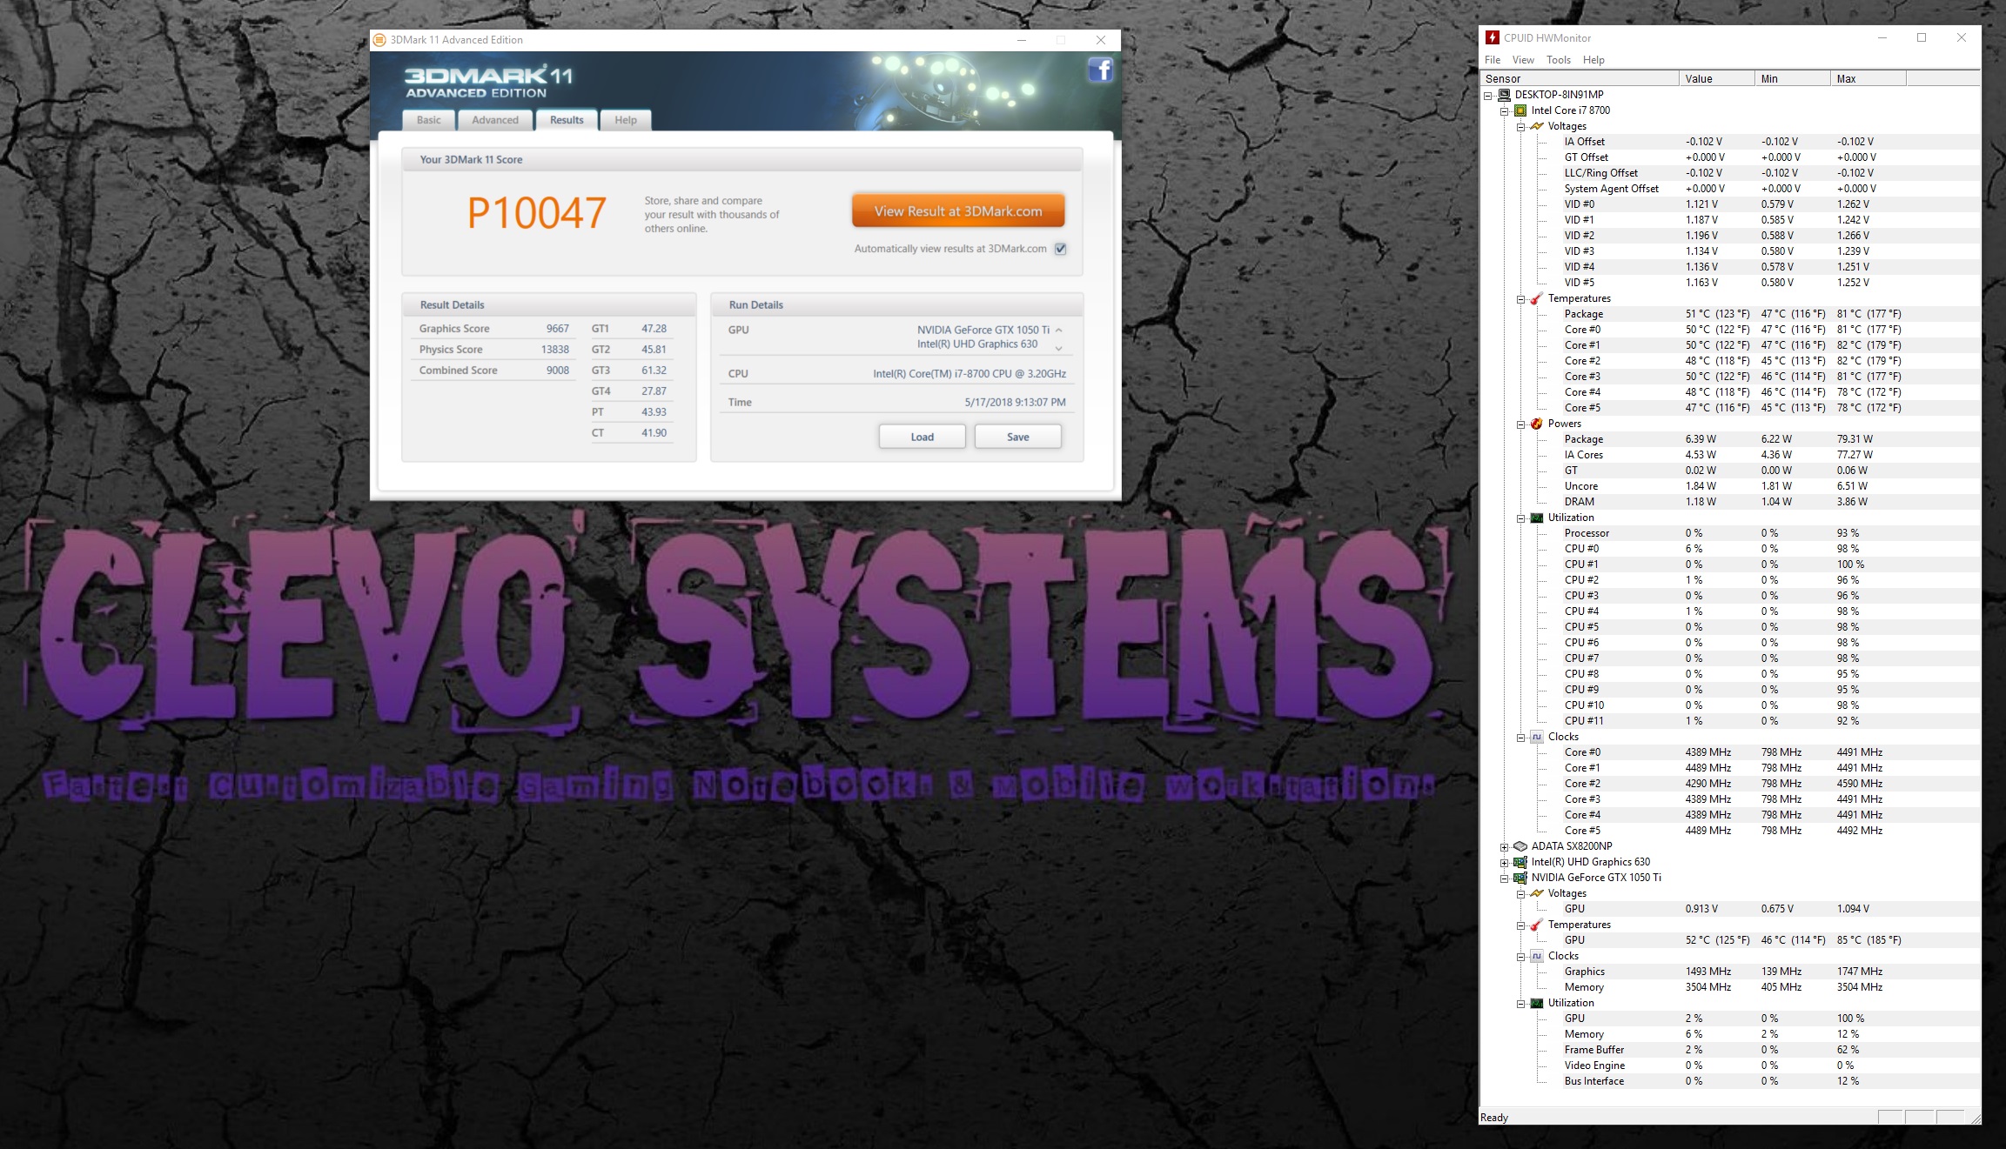2006x1149 pixels.
Task: Toggle automatically view results at 3DMark.com
Action: point(1061,249)
